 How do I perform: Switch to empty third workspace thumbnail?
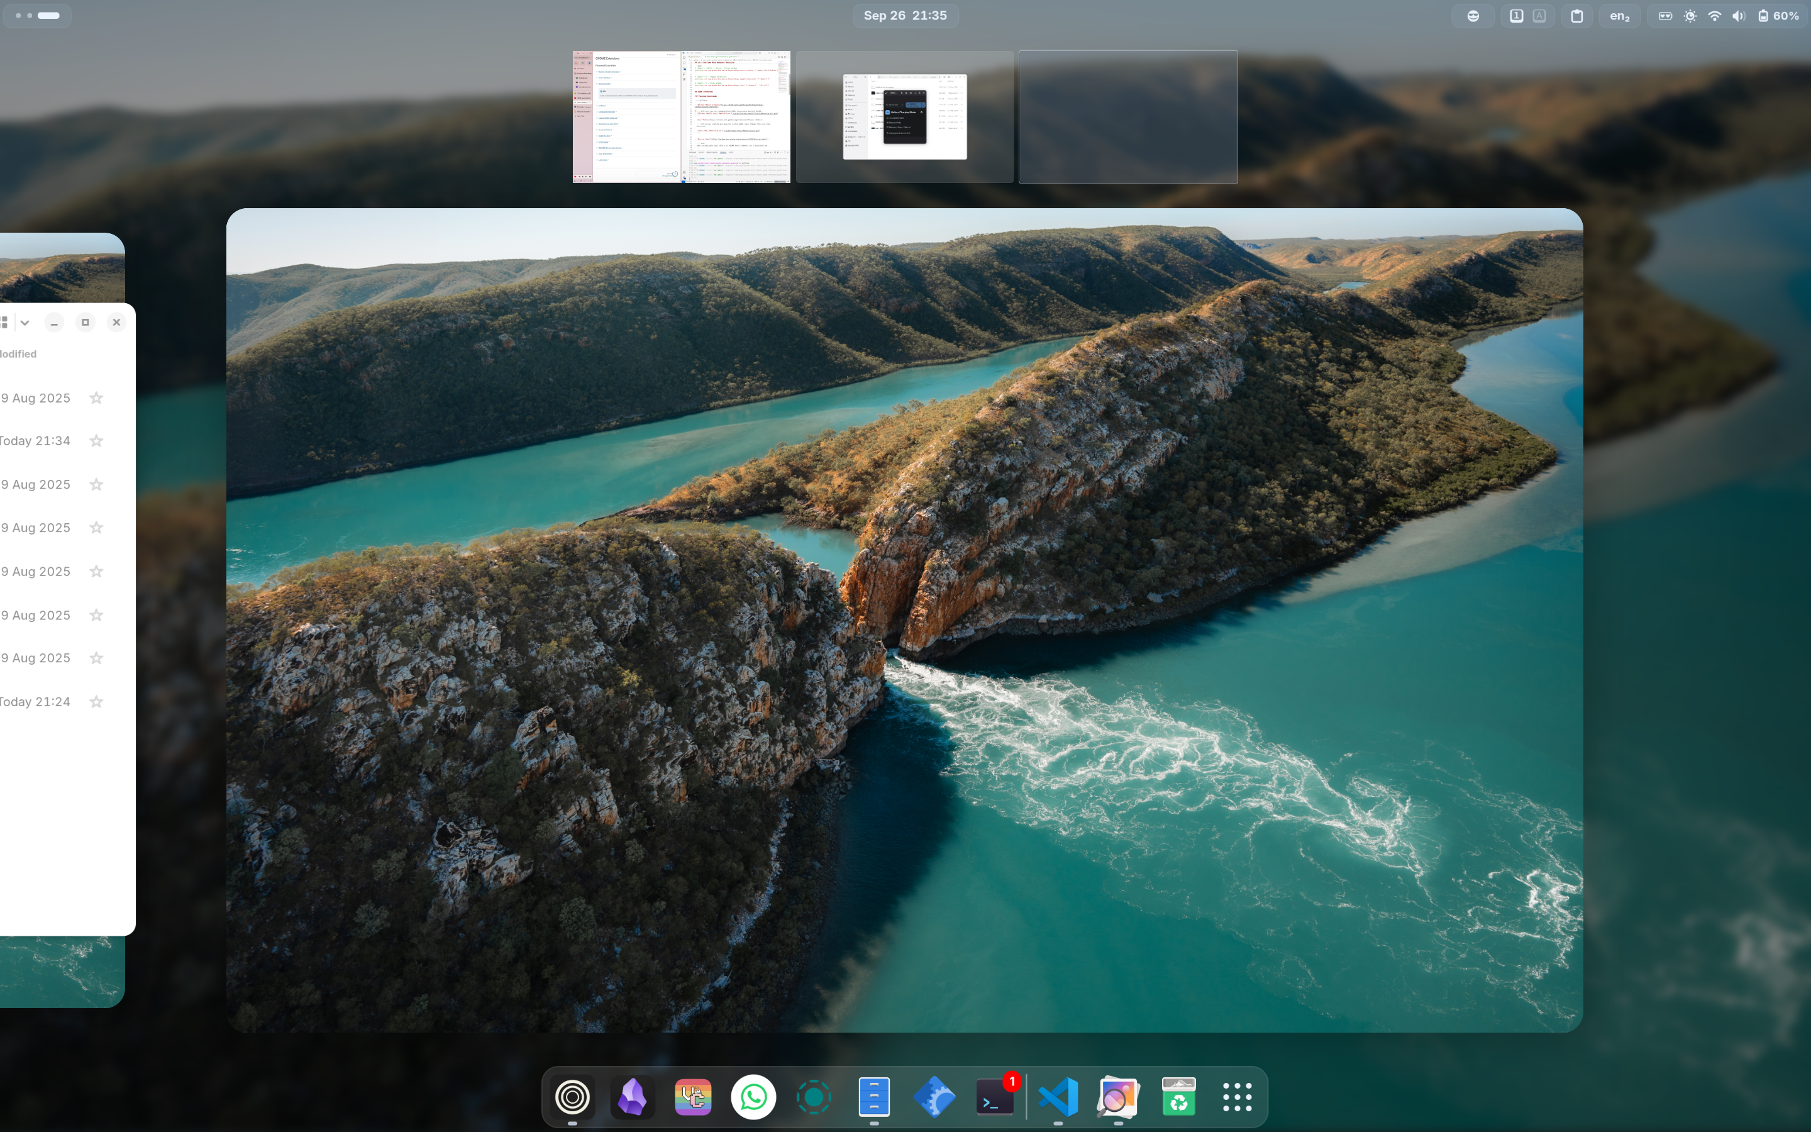point(1127,117)
